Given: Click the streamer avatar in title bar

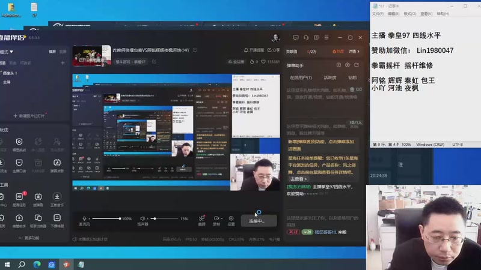Looking at the screenshot, I should 275,38.
